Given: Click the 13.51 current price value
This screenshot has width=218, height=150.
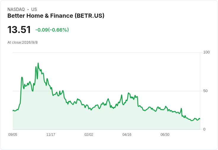Looking at the screenshot, I should pyautogui.click(x=19, y=30).
